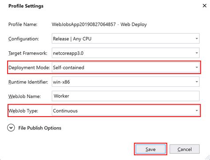The height and width of the screenshot is (160, 210).
Task: Open the Target Framework dropdown
Action: click(x=125, y=53)
